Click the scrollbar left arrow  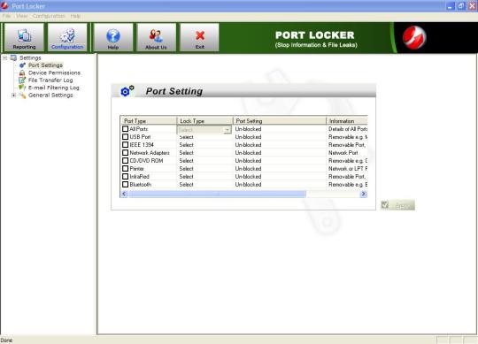point(124,194)
